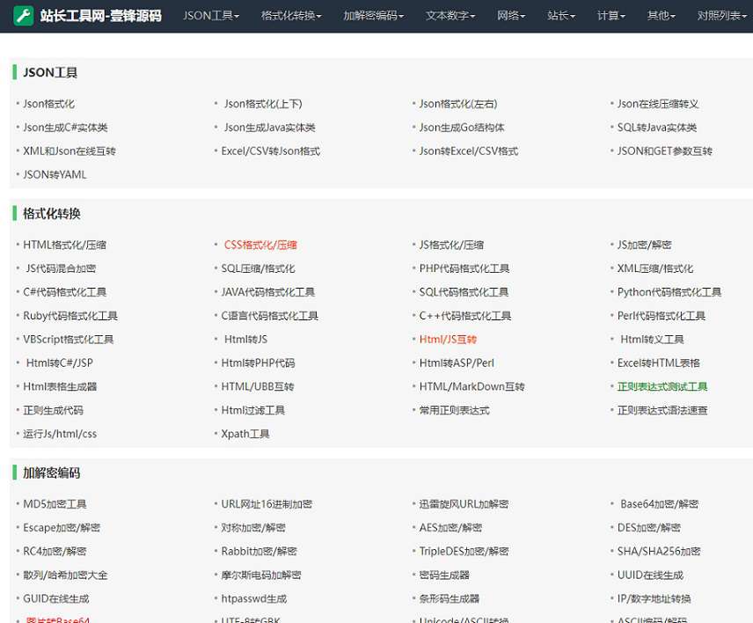The width and height of the screenshot is (753, 623).
Task: Open the red CSS格式化/压缩 link
Action: pos(260,245)
